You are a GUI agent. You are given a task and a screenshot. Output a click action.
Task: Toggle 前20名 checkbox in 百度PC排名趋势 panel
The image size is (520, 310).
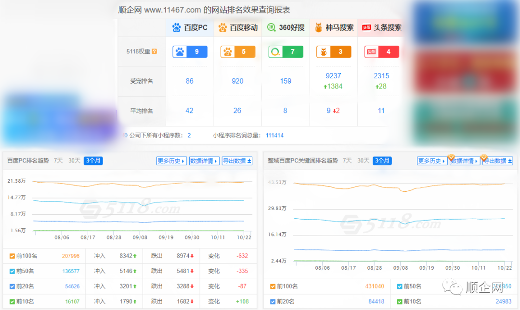click(x=12, y=286)
